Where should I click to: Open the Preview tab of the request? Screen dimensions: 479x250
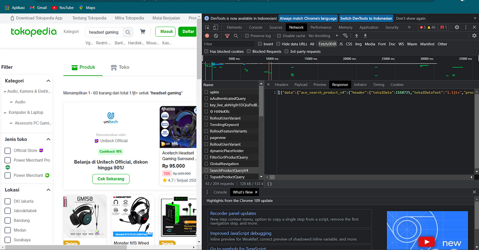click(x=320, y=84)
